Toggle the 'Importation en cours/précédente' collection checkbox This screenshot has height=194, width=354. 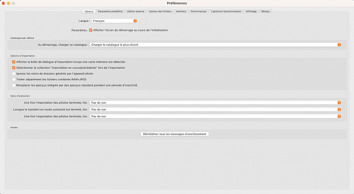point(14,68)
